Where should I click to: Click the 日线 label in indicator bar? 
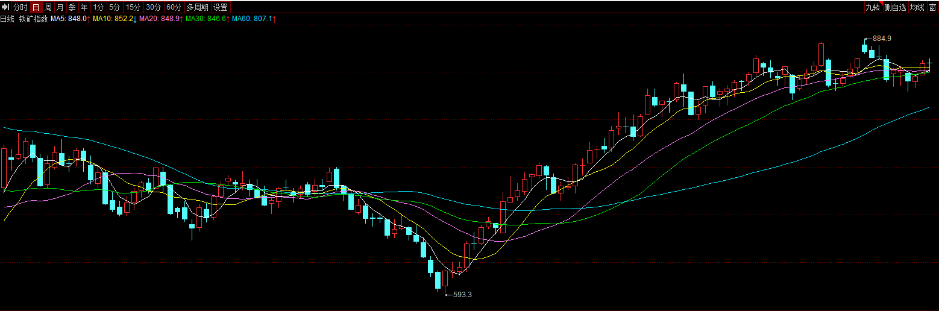pyautogui.click(x=7, y=19)
